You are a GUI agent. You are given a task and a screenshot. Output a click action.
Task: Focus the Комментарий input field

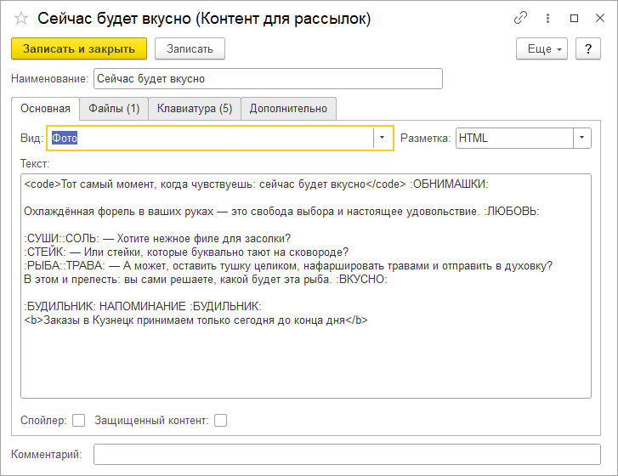coord(347,455)
